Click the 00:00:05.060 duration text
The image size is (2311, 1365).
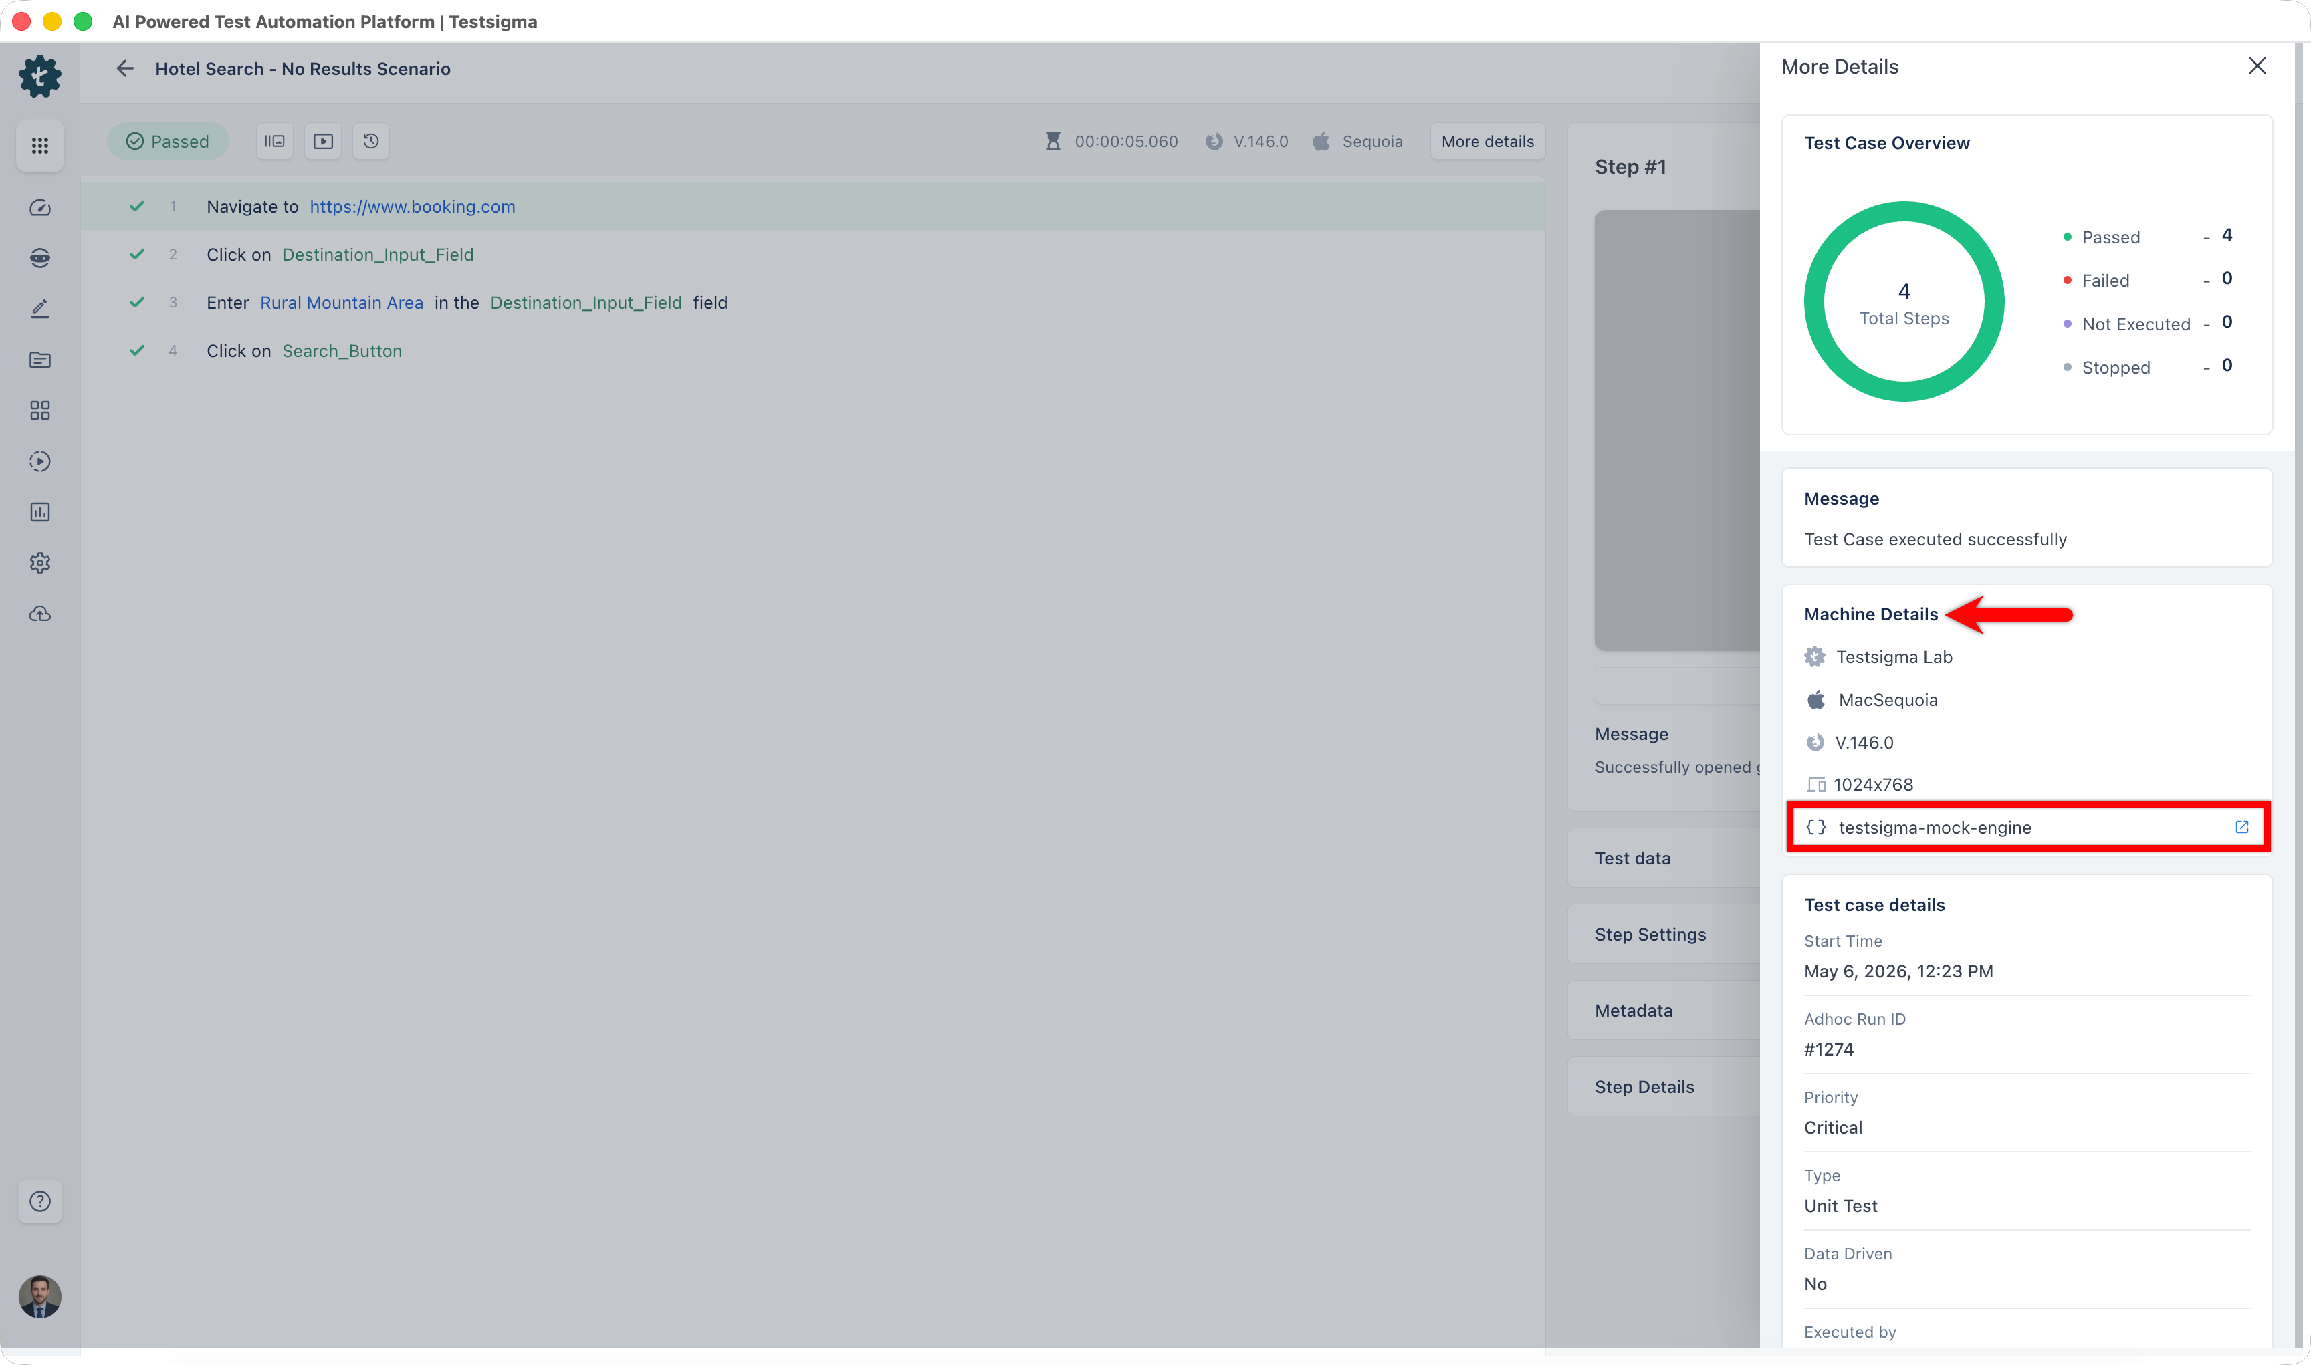1126,142
